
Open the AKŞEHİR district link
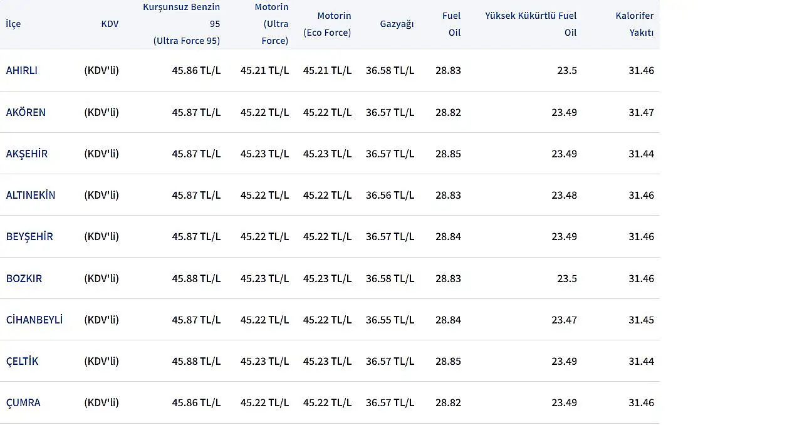coord(27,154)
